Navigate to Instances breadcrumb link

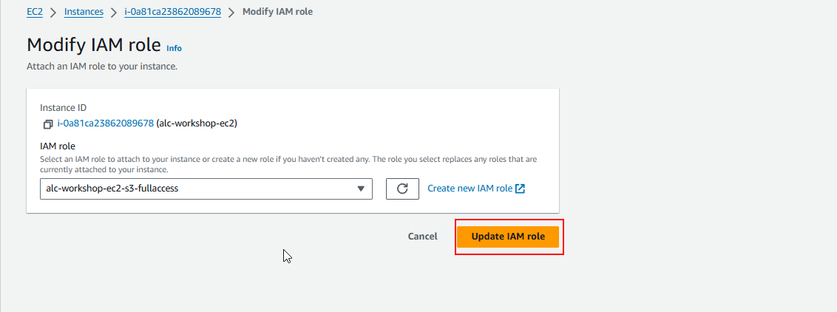pyautogui.click(x=84, y=12)
